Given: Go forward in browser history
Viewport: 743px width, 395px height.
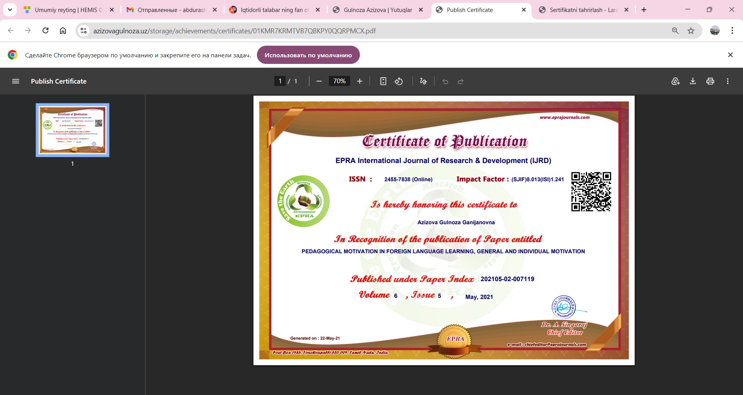Looking at the screenshot, I should 28,31.
